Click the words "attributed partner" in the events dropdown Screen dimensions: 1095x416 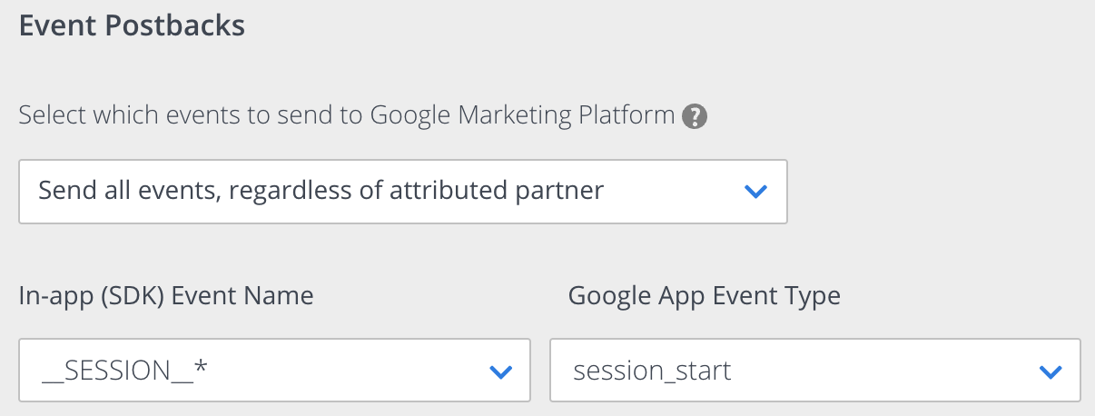tap(496, 192)
